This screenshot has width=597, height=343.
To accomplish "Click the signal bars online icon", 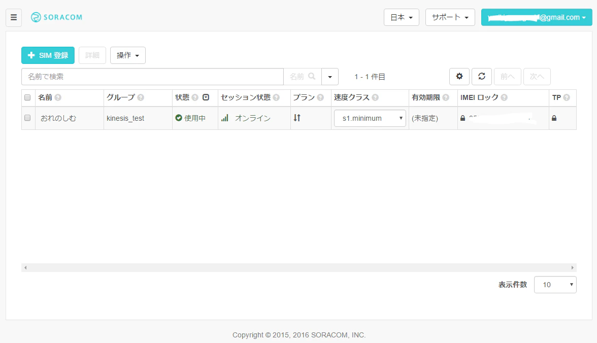I will click(224, 118).
